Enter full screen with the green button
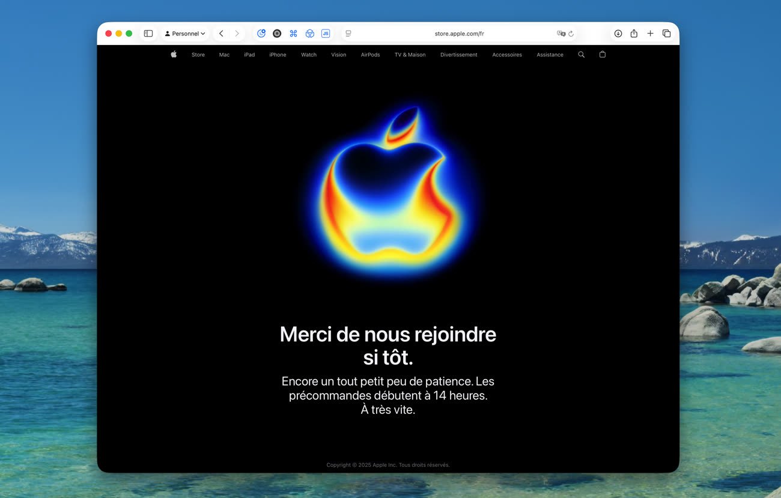This screenshot has height=498, width=781. pyautogui.click(x=129, y=34)
